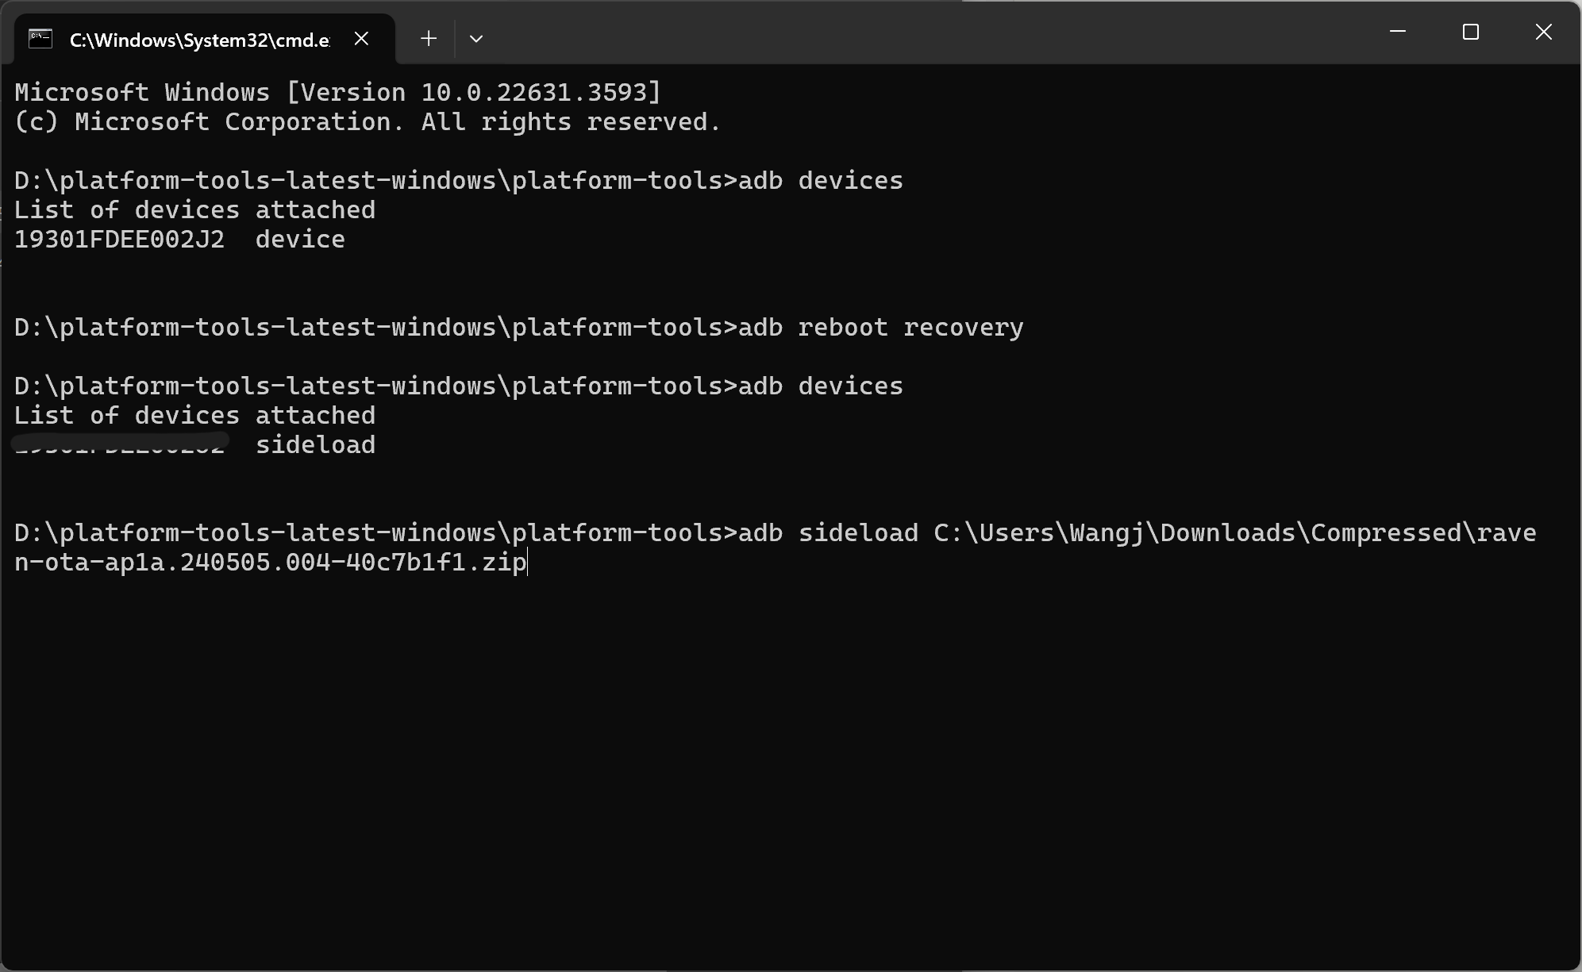The width and height of the screenshot is (1582, 972).
Task: Expand the new tab profile dropdown chevron
Action: [x=476, y=39]
